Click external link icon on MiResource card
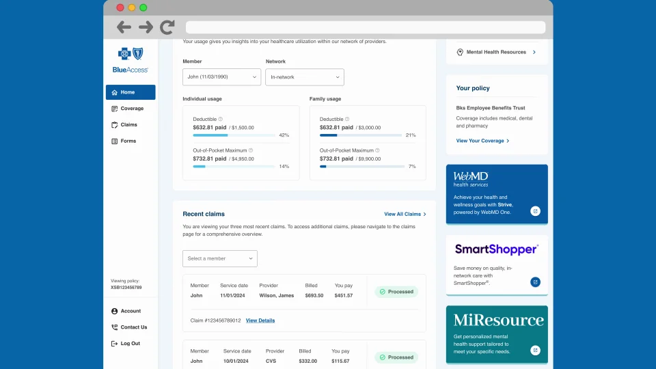Screen dimensions: 656x369 click(x=535, y=350)
